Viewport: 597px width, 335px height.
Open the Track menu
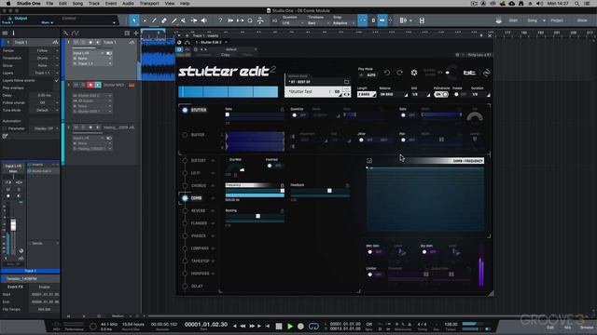tap(94, 4)
